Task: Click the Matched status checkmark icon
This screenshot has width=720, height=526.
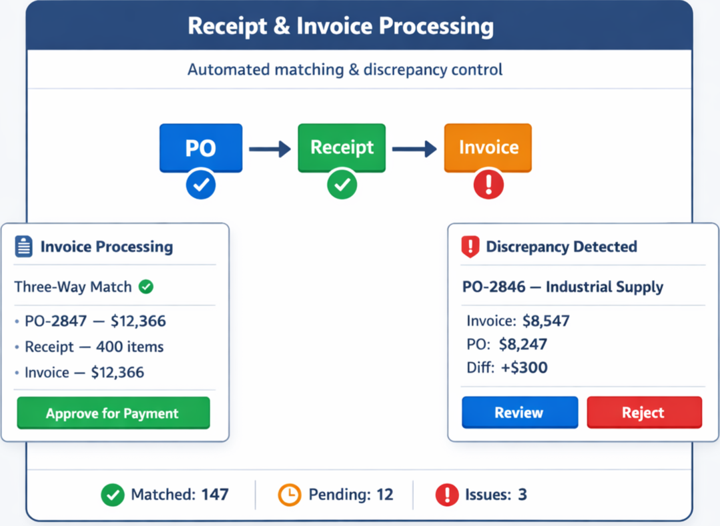Action: (112, 495)
